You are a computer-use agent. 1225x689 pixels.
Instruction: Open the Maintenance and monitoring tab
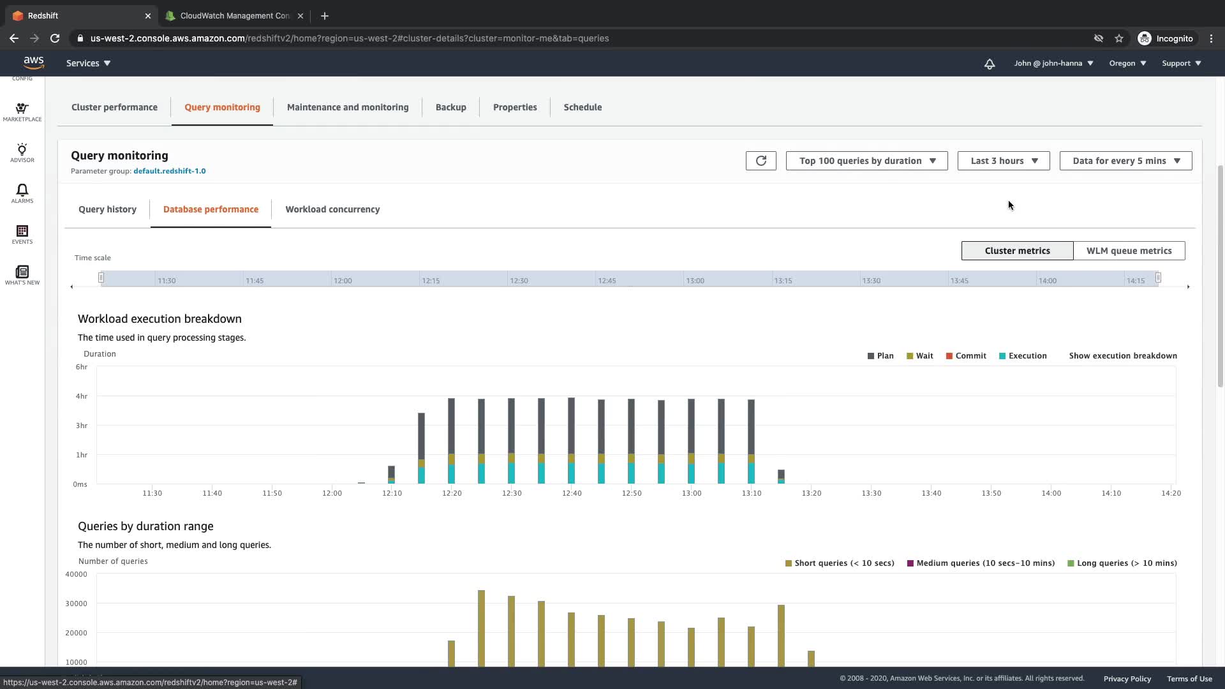[348, 107]
